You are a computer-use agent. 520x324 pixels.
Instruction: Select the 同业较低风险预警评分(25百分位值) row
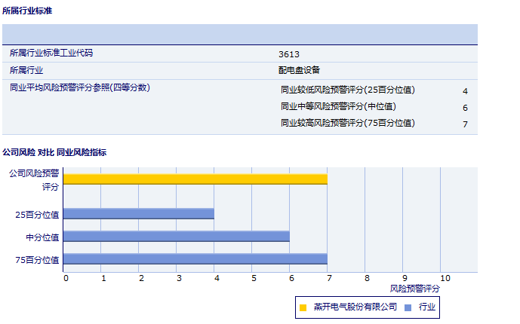[x=348, y=90]
